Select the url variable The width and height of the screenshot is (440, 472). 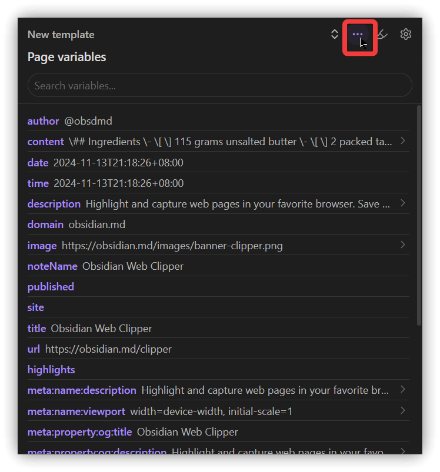tap(34, 349)
